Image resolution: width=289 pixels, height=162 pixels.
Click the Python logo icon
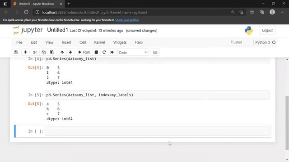(249, 31)
